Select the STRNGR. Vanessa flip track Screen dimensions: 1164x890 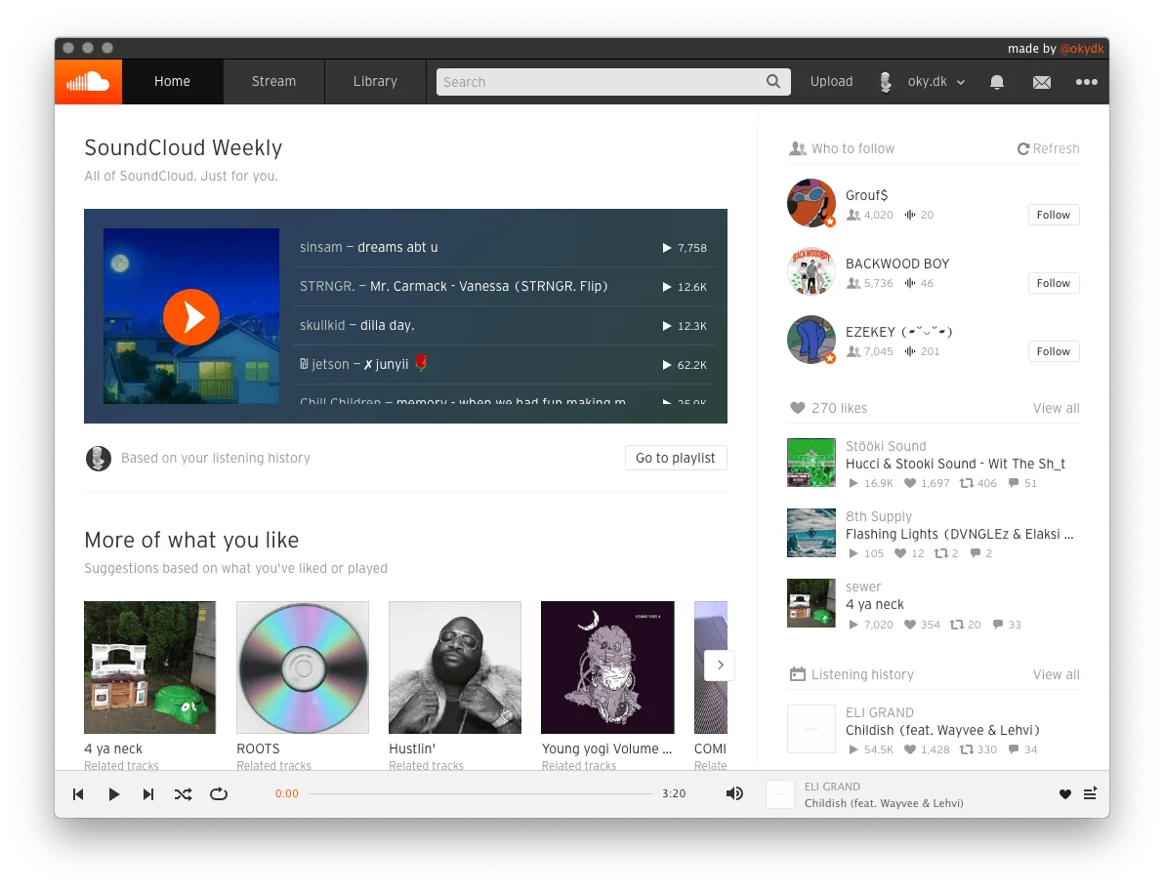[x=503, y=286]
